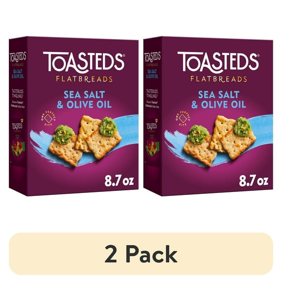Click the FLATBREADS word on right box
Viewport: 282px width, 282px height.
coord(219,79)
